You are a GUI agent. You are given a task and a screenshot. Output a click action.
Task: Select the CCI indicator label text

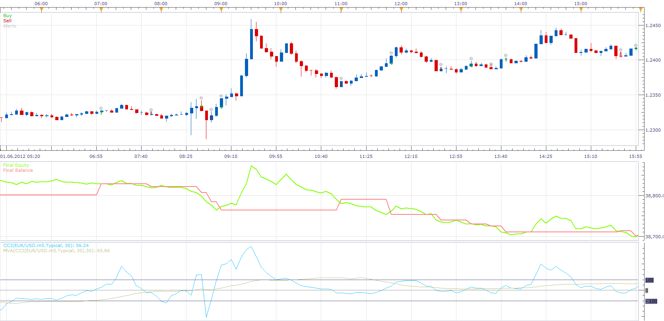46,245
